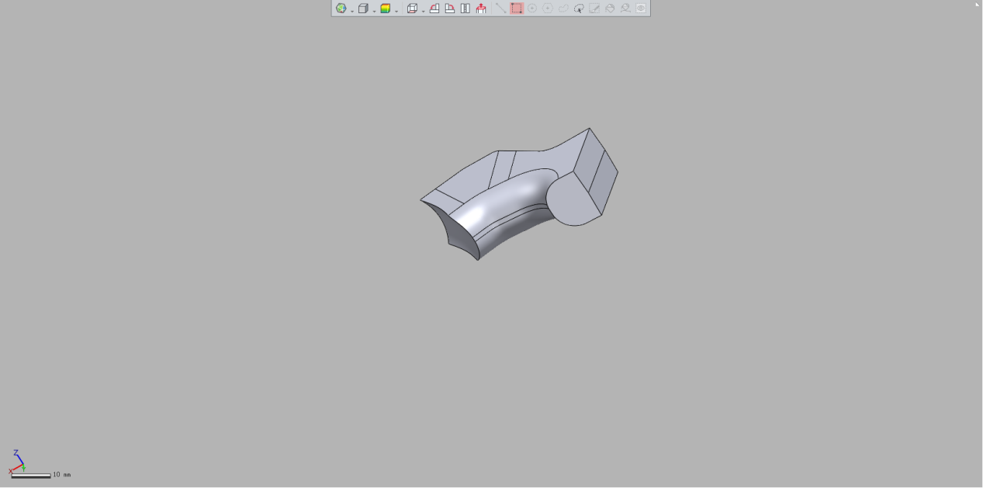Expand the wireframe box view dropdown arrow
This screenshot has width=983, height=488.
point(423,10)
